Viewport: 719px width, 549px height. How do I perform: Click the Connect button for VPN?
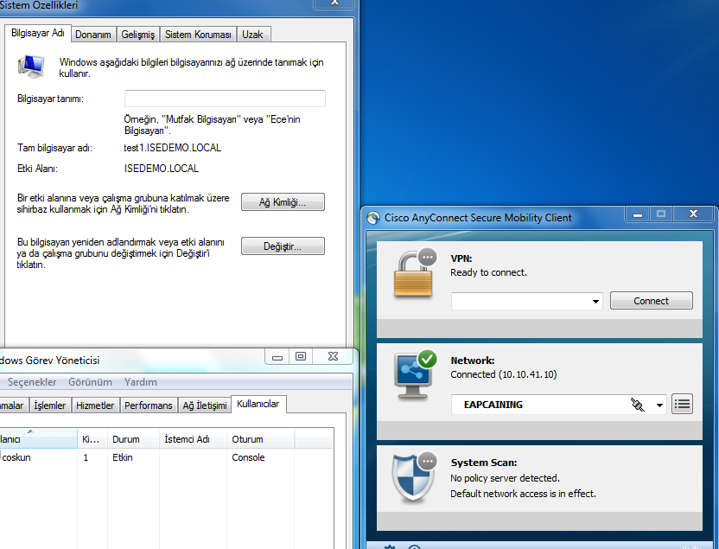[651, 301]
